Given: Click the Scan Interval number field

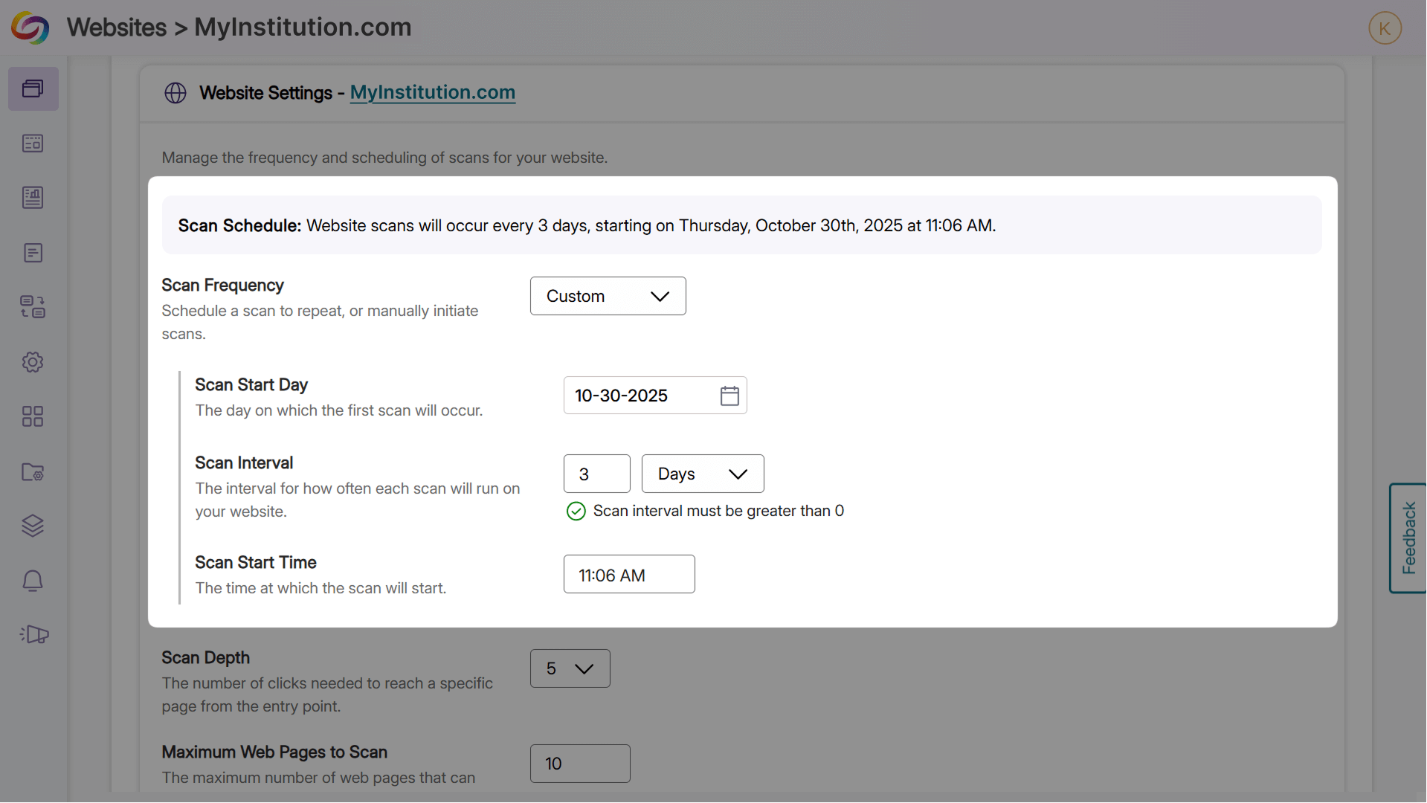Looking at the screenshot, I should 596,474.
